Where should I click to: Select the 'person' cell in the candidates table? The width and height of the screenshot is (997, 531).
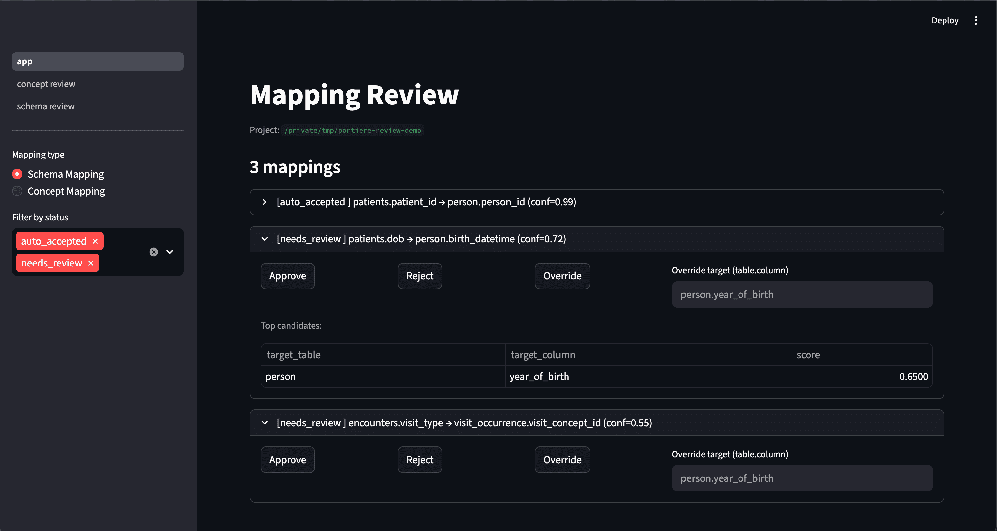coord(383,376)
